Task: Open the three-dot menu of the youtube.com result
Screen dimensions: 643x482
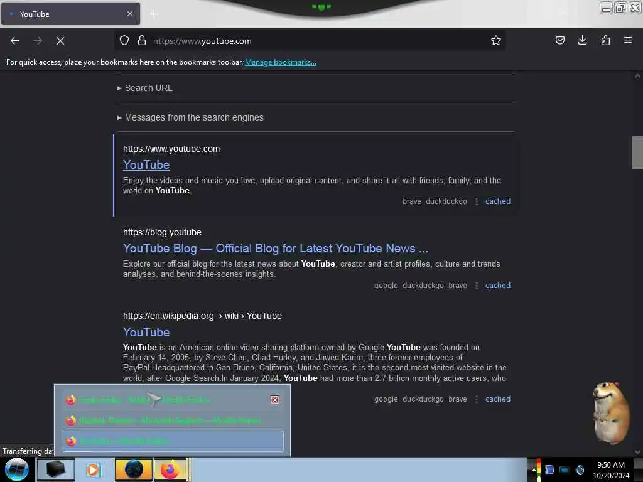Action: [477, 201]
